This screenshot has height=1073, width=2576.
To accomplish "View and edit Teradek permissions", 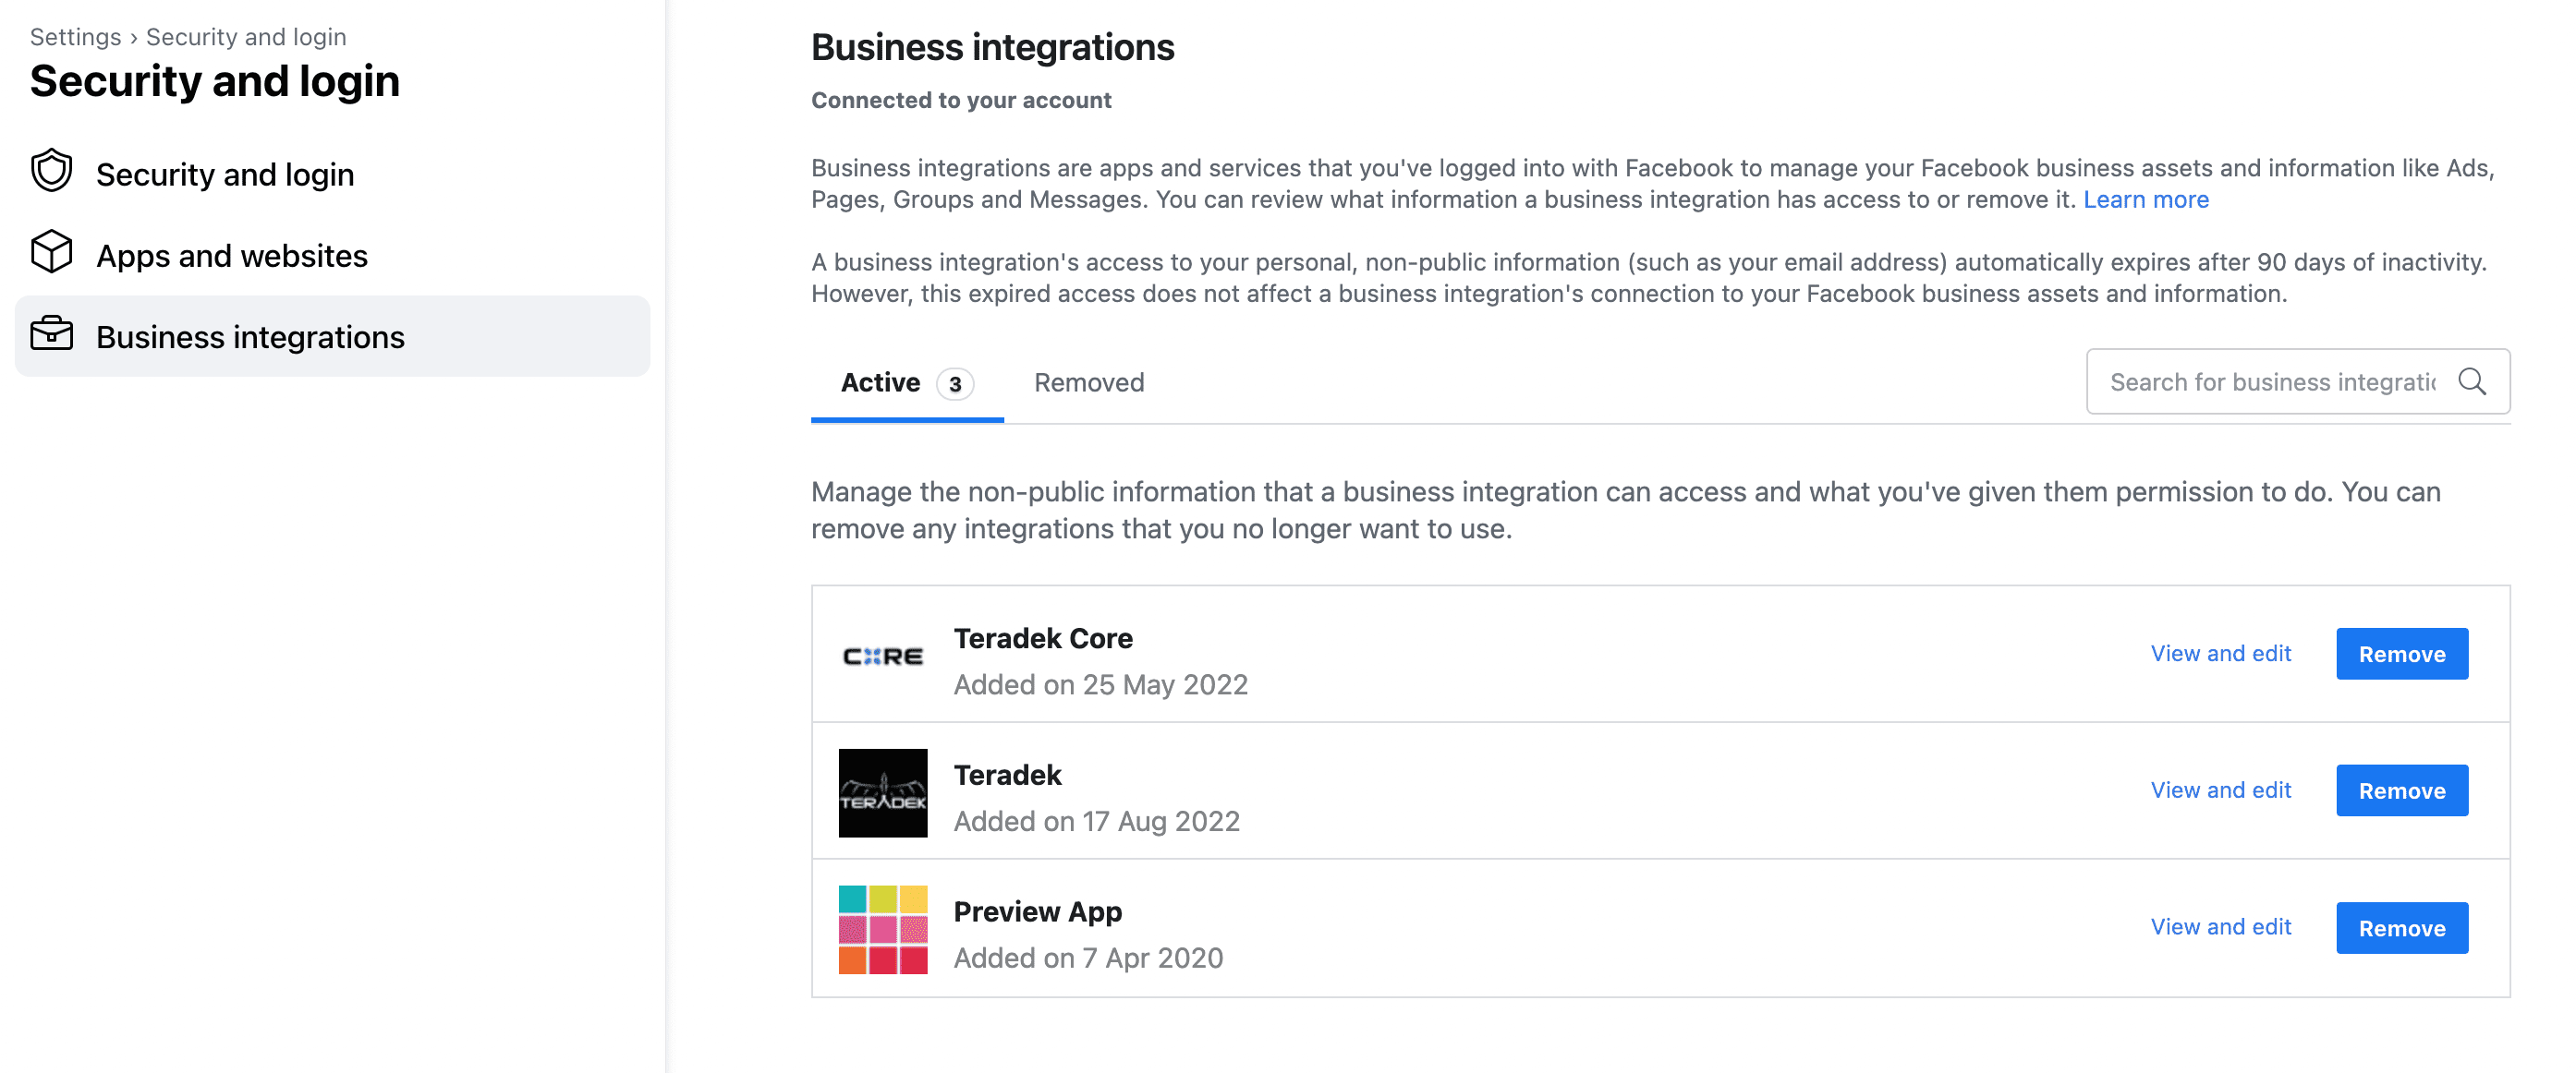I will pos(2221,790).
